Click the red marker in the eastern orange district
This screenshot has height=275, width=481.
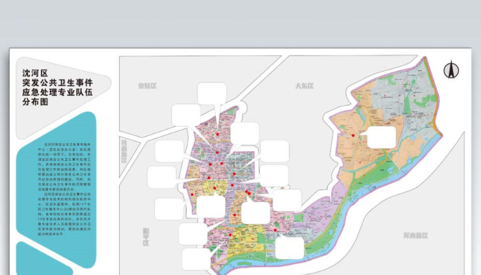point(353,135)
